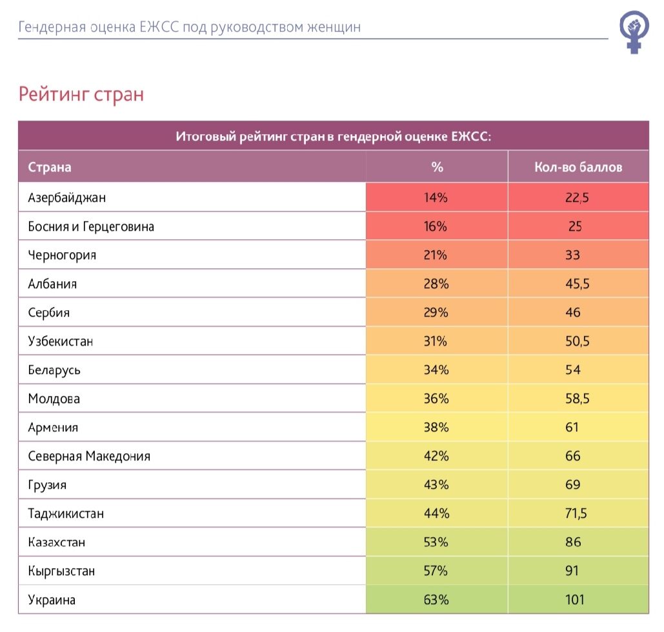664x632 pixels.
Task: Select the green 63% cell for Украина
Action: click(x=436, y=600)
